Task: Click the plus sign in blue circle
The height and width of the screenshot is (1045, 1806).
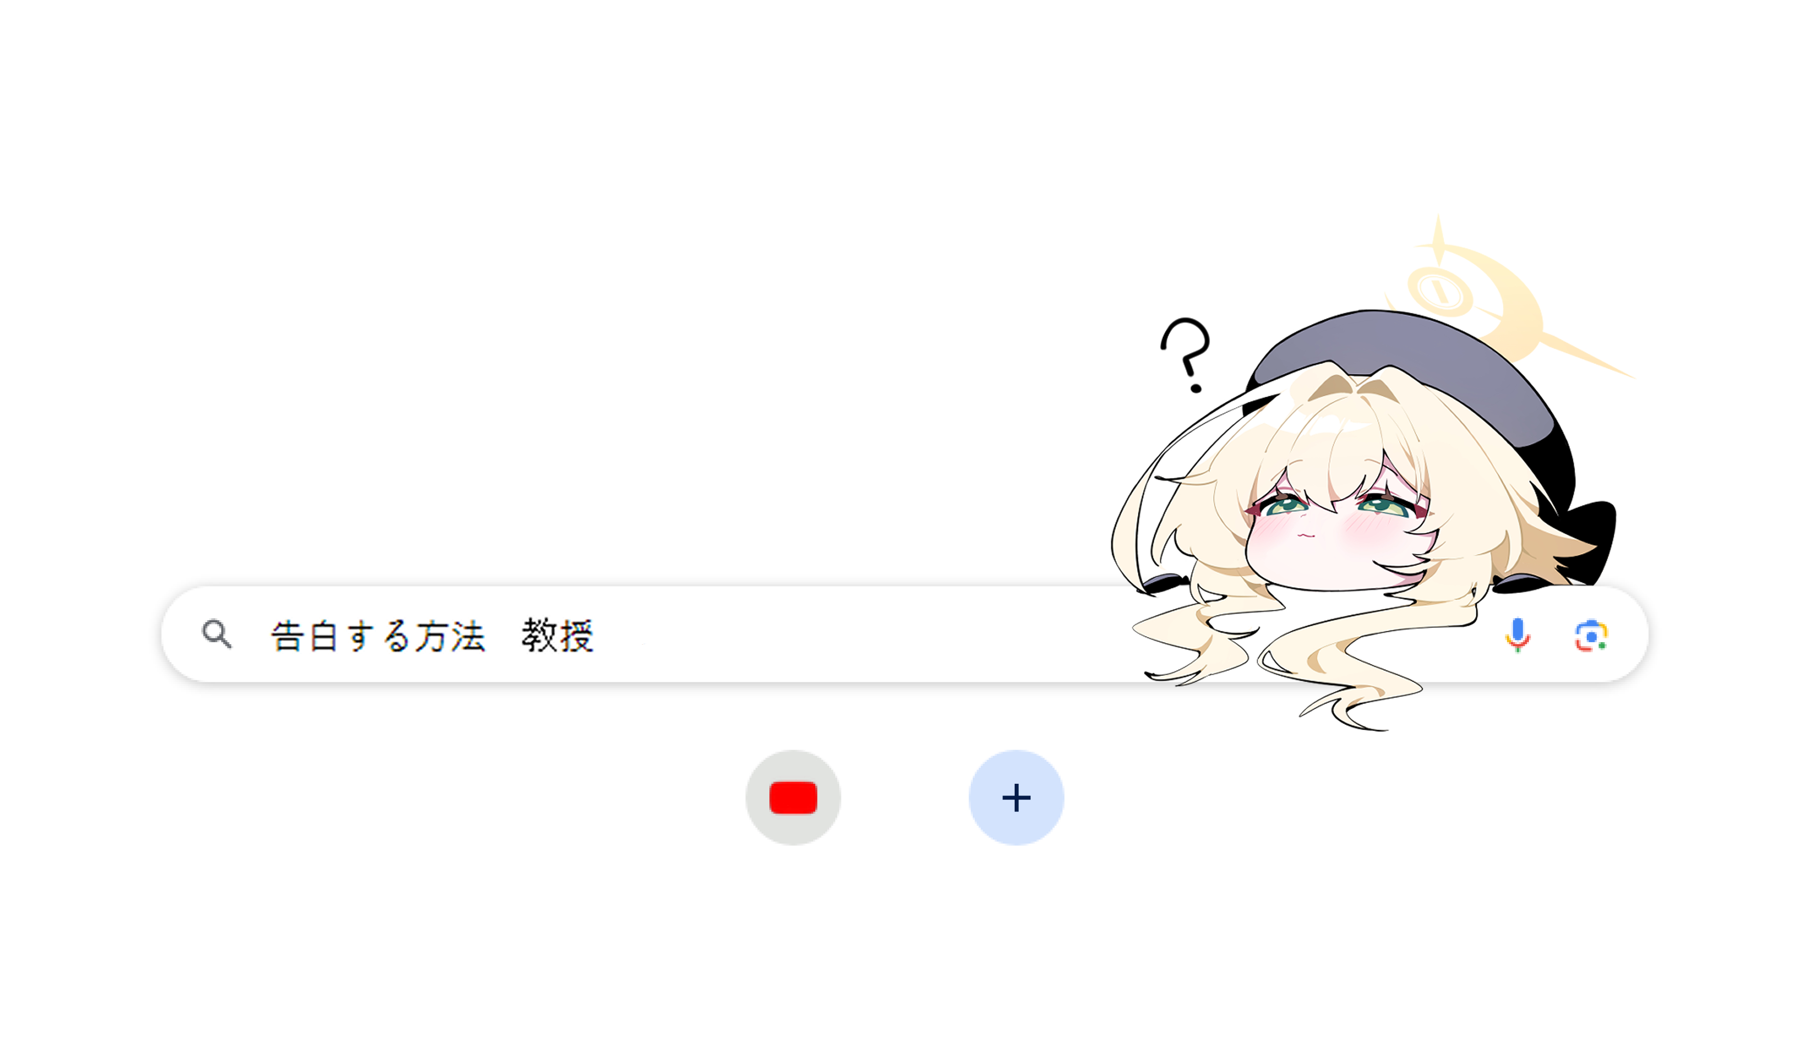Action: (1016, 798)
